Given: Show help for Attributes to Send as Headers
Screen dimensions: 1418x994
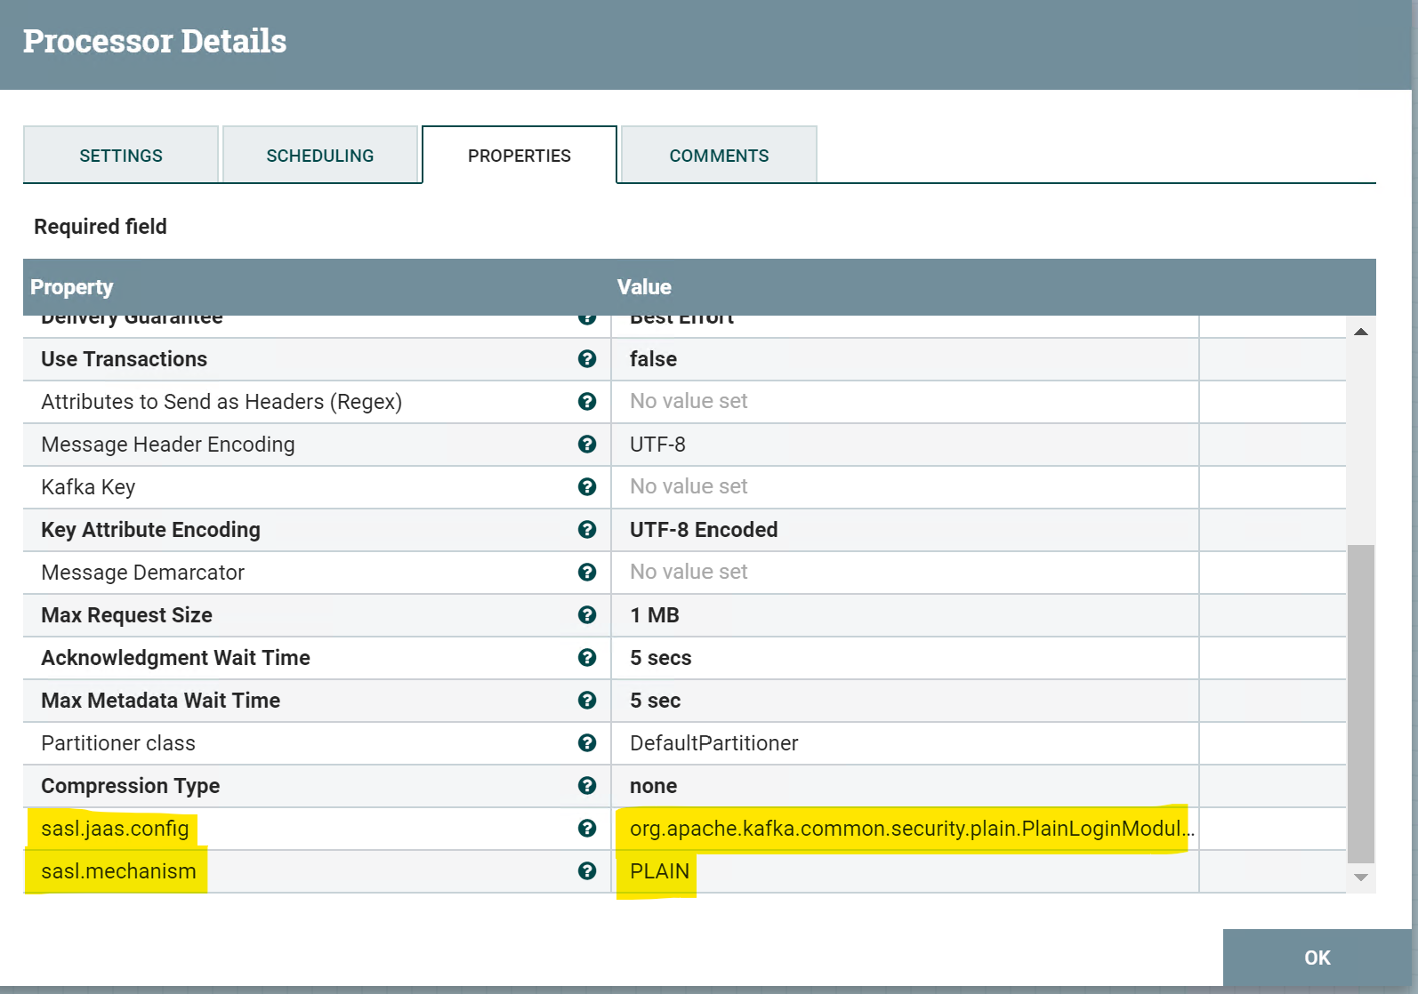Looking at the screenshot, I should coord(587,401).
